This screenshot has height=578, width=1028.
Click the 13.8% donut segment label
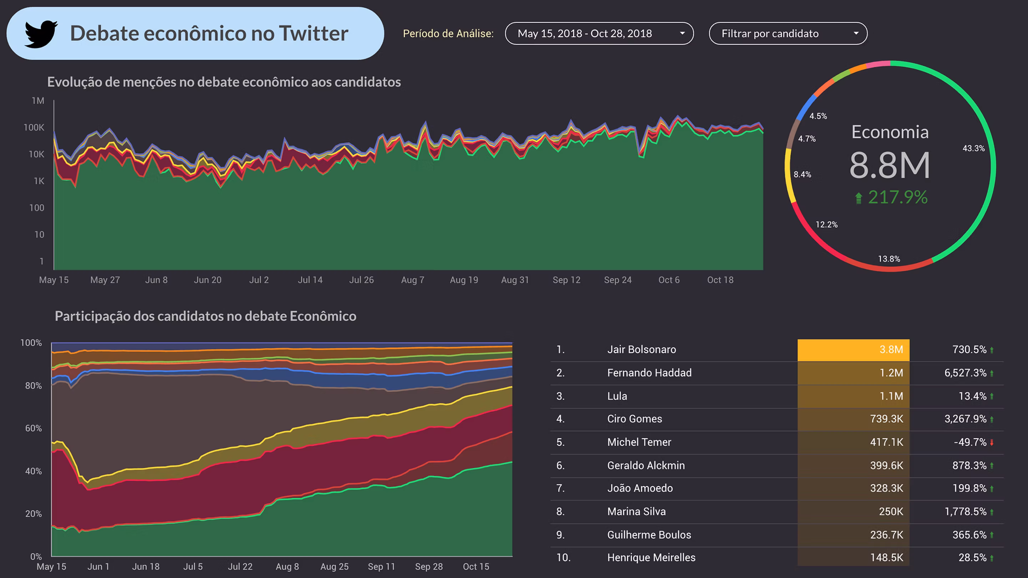(x=889, y=259)
